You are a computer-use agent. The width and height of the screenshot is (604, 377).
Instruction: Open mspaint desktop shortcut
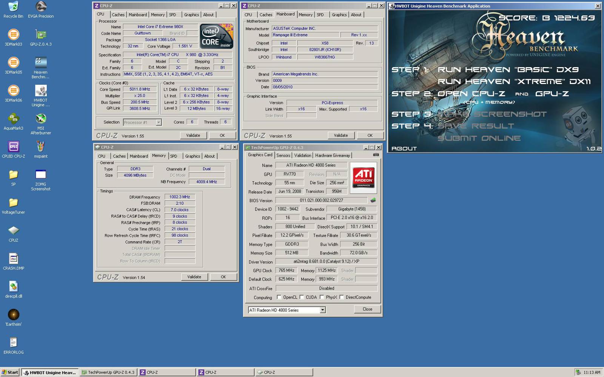coord(41,149)
